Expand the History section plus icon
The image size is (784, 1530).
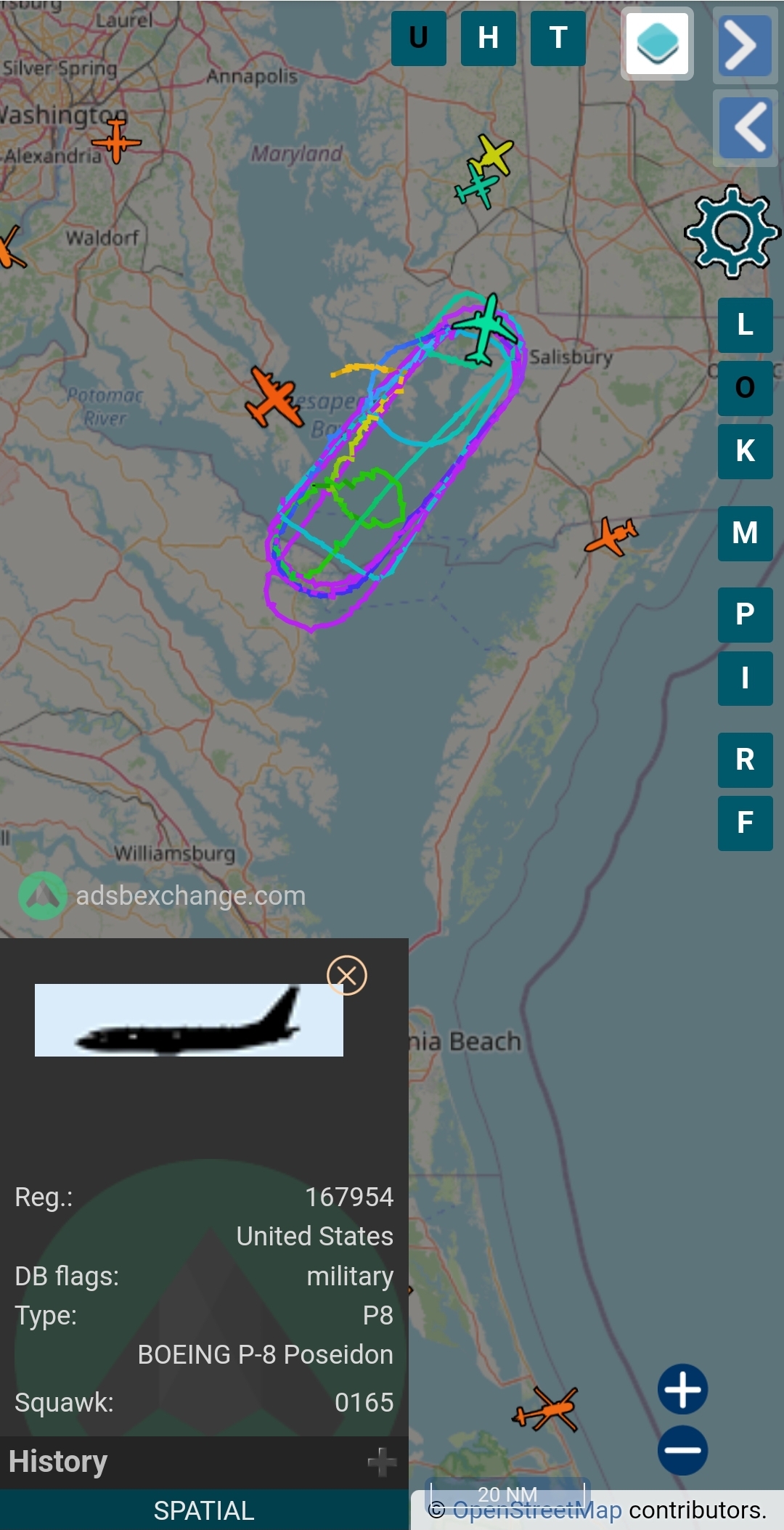point(382,1462)
